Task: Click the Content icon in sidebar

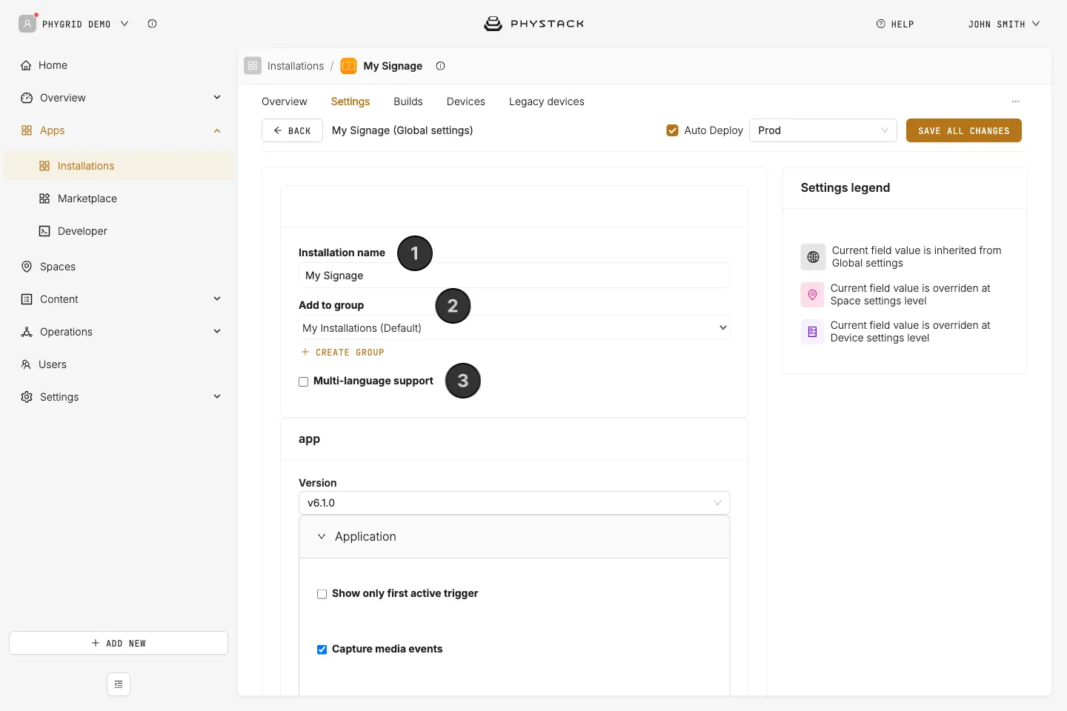Action: point(27,299)
